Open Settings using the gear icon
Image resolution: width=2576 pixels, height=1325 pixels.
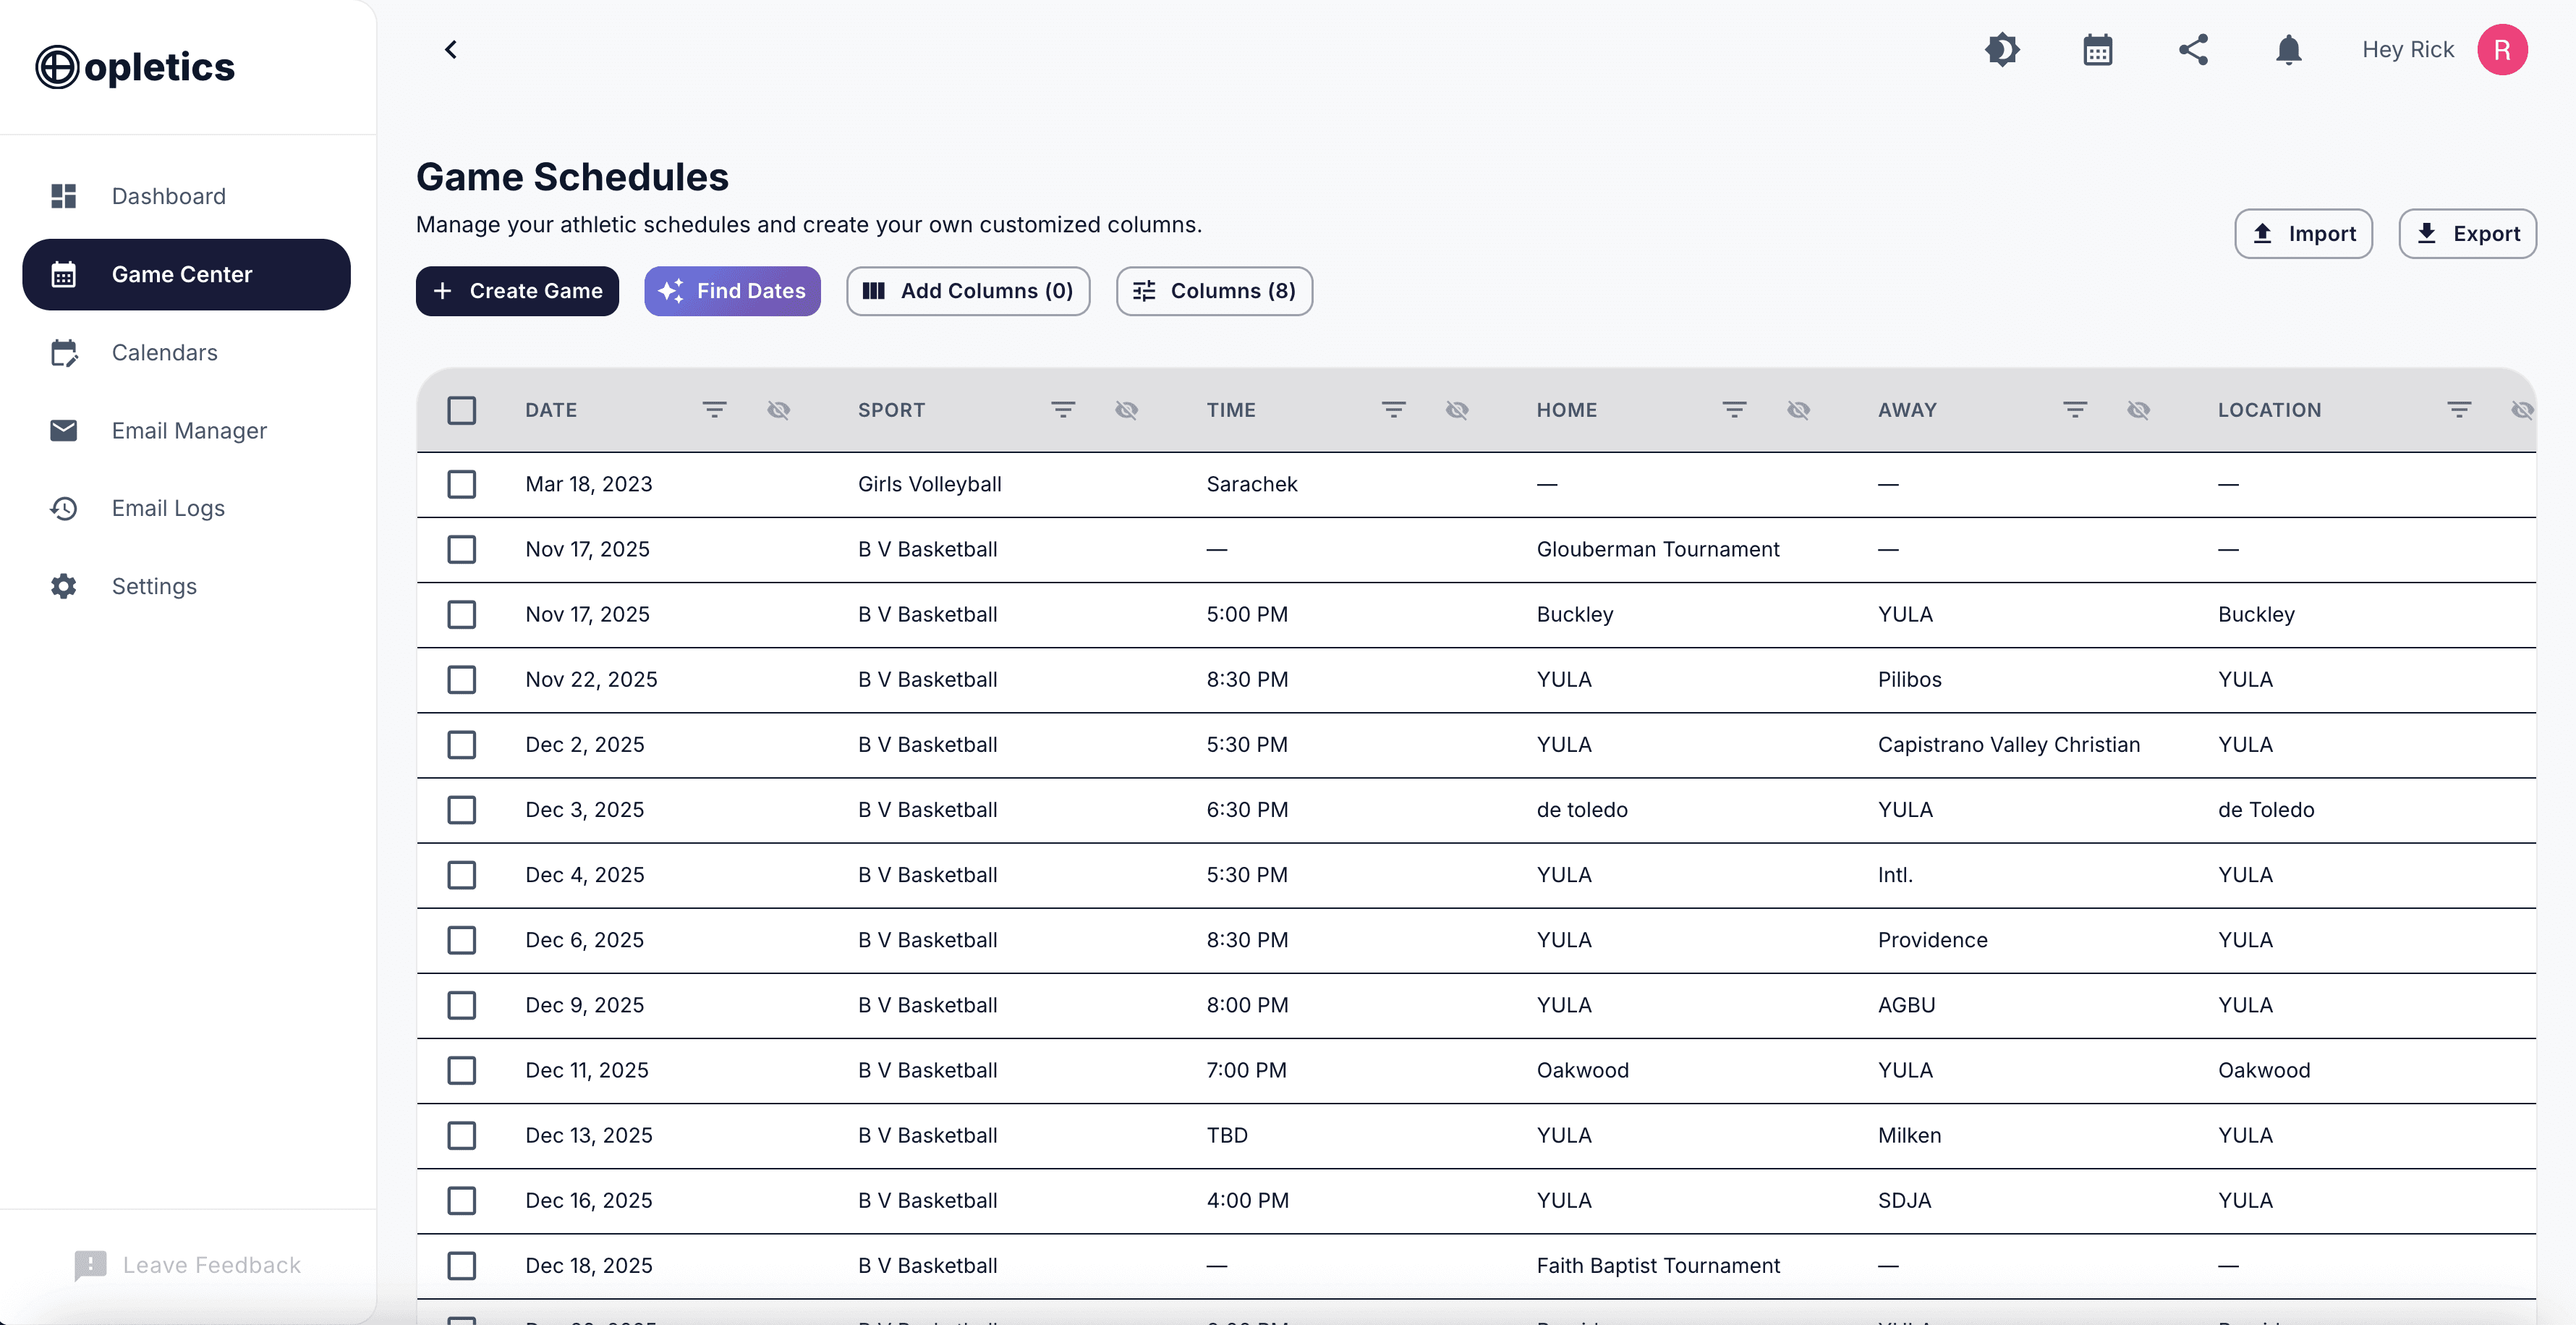coord(63,586)
